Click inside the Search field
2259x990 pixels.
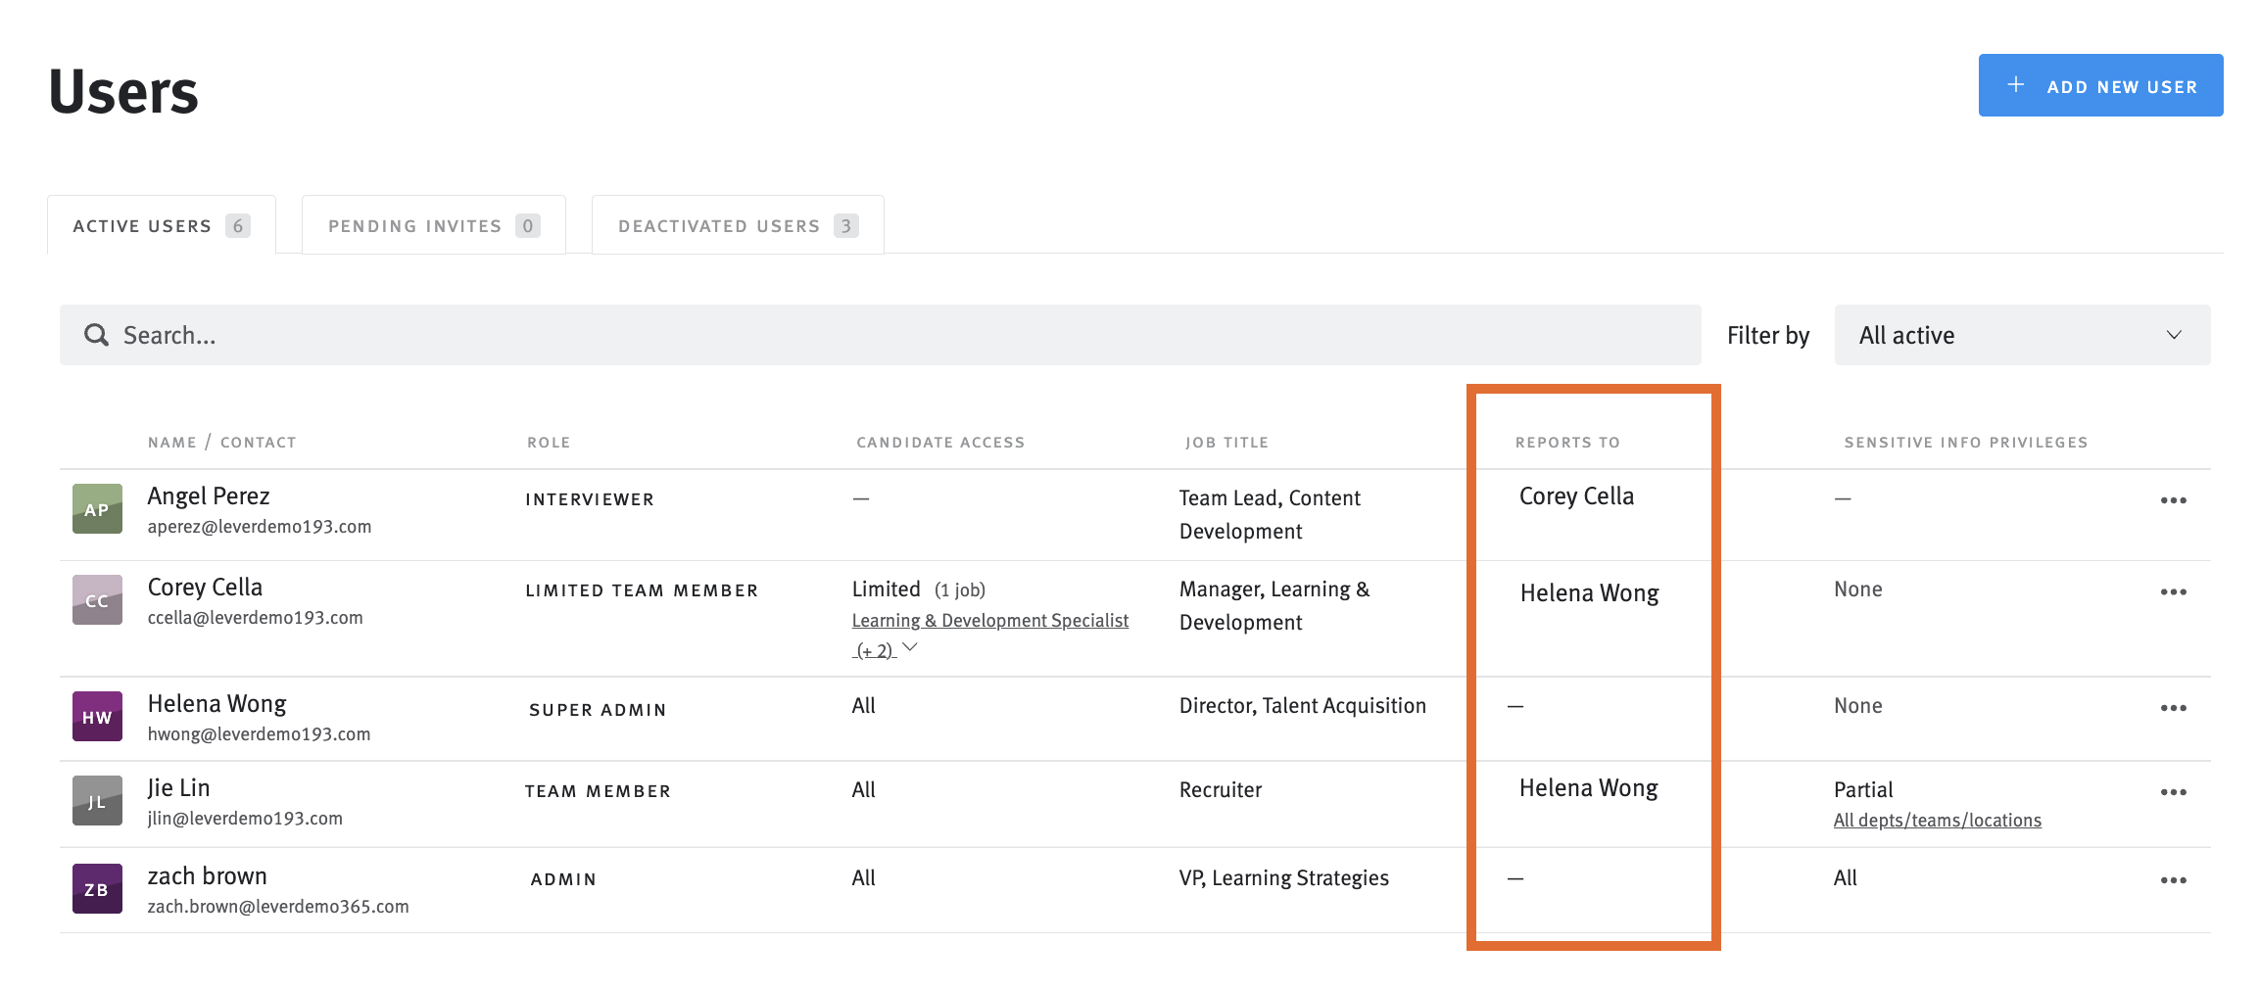[x=392, y=334]
